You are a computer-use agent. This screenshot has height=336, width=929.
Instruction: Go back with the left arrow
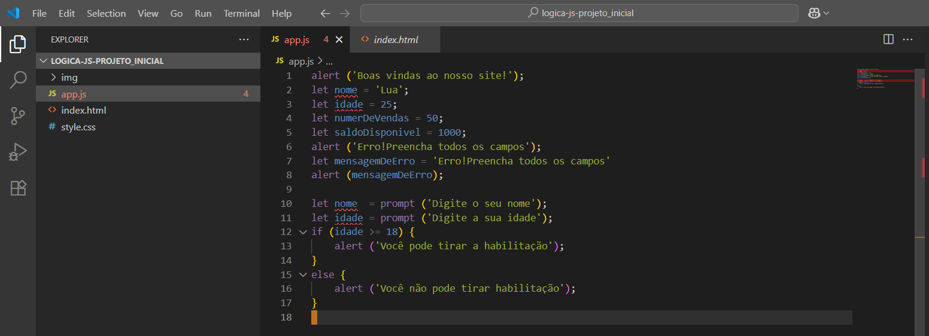(325, 13)
